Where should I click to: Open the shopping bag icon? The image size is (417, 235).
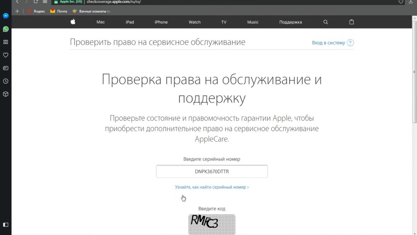click(351, 22)
